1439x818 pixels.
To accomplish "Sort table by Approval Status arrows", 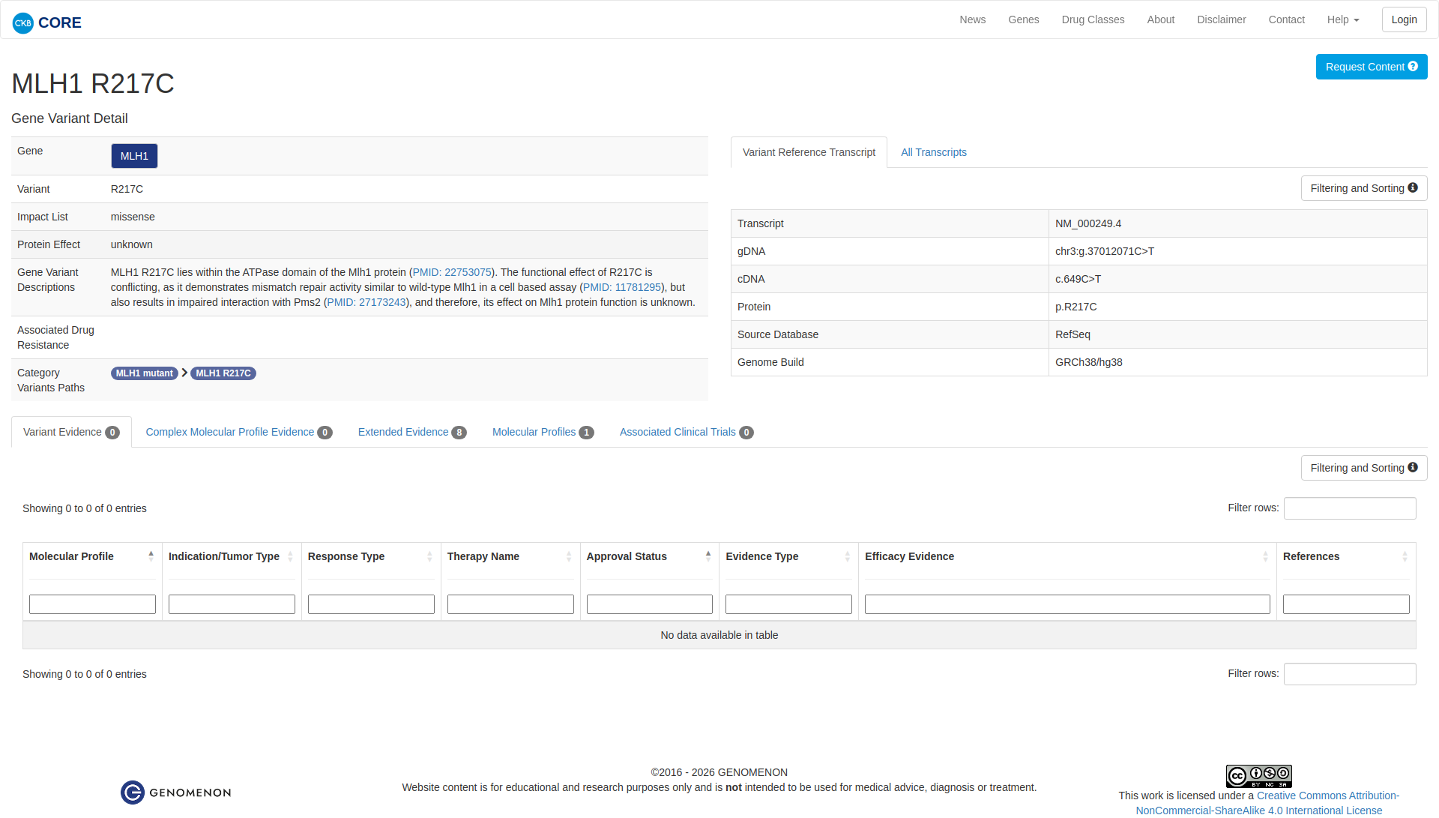I will [x=708, y=556].
